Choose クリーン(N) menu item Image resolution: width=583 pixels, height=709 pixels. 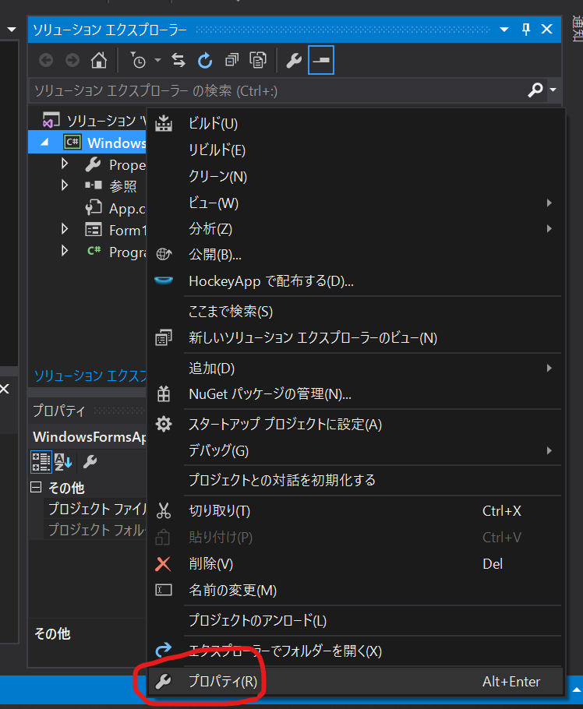coord(356,176)
